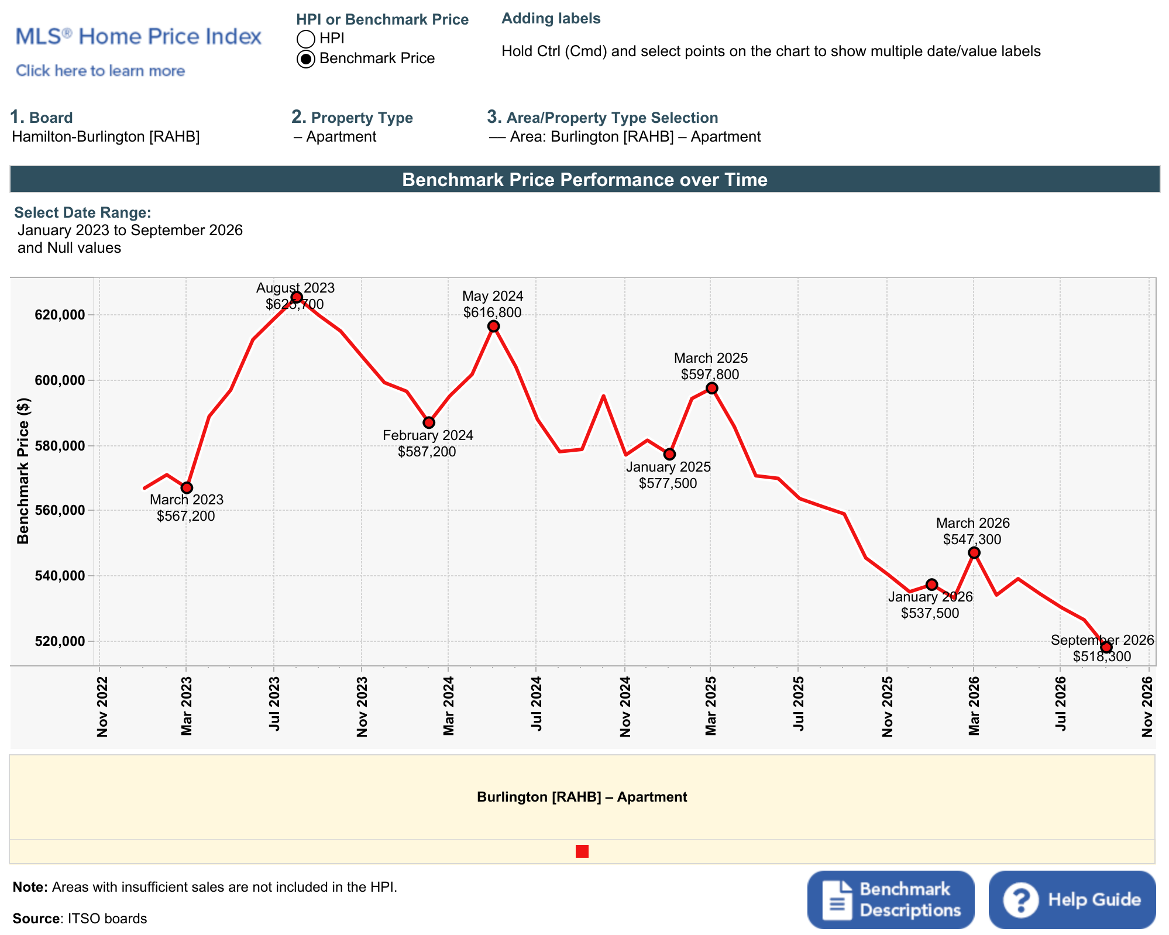Select the September 2026 data point
This screenshot has width=1169, height=935.
pos(1106,647)
